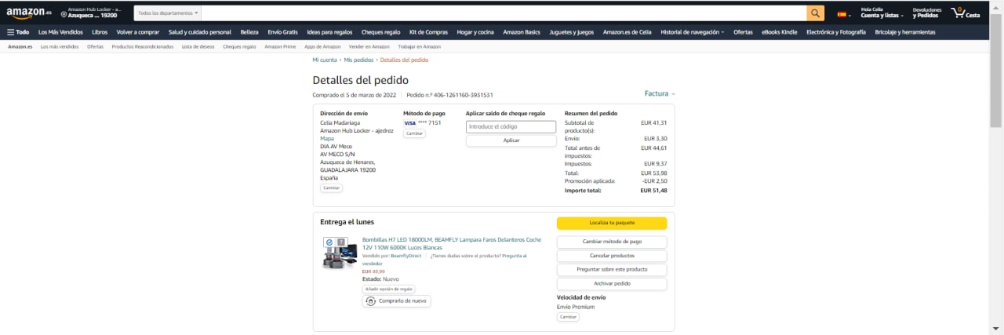1004x335 pixels.
Task: Open the LED bulbs product thumbnail
Action: point(340,253)
